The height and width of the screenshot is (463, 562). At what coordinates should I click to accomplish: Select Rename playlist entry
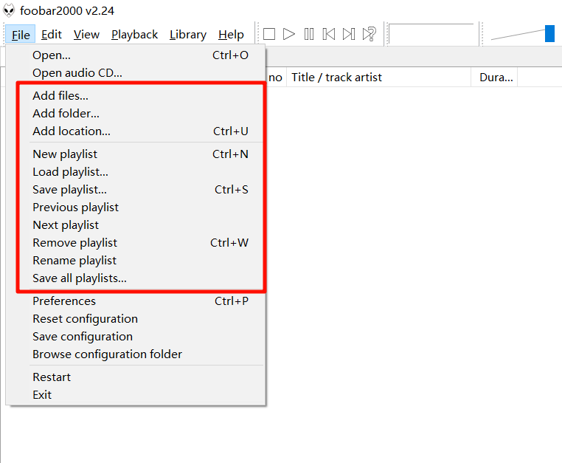pyautogui.click(x=136, y=261)
